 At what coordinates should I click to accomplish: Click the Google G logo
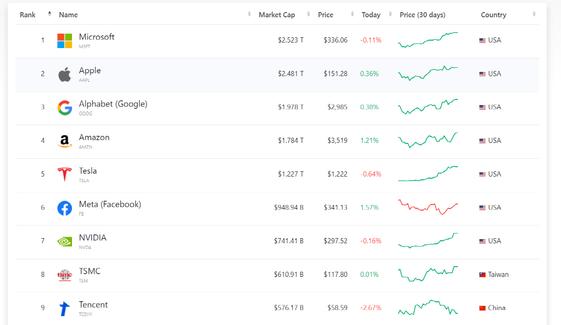(x=65, y=107)
